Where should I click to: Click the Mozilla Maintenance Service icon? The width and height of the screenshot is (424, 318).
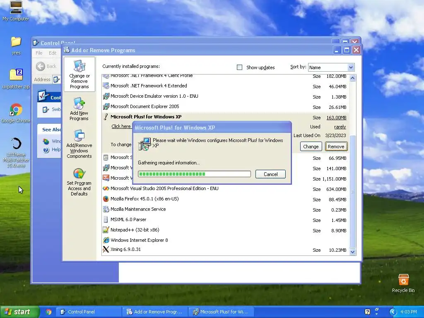(106, 209)
